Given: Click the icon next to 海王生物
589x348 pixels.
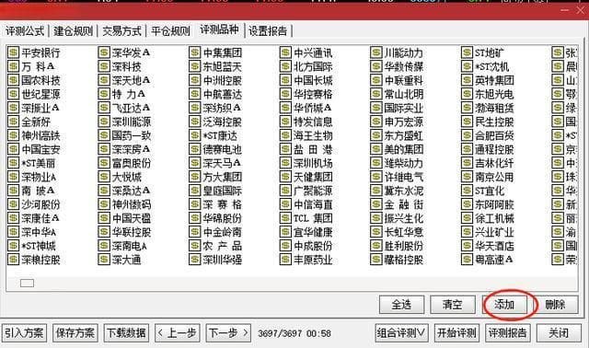Looking at the screenshot, I should 285,135.
